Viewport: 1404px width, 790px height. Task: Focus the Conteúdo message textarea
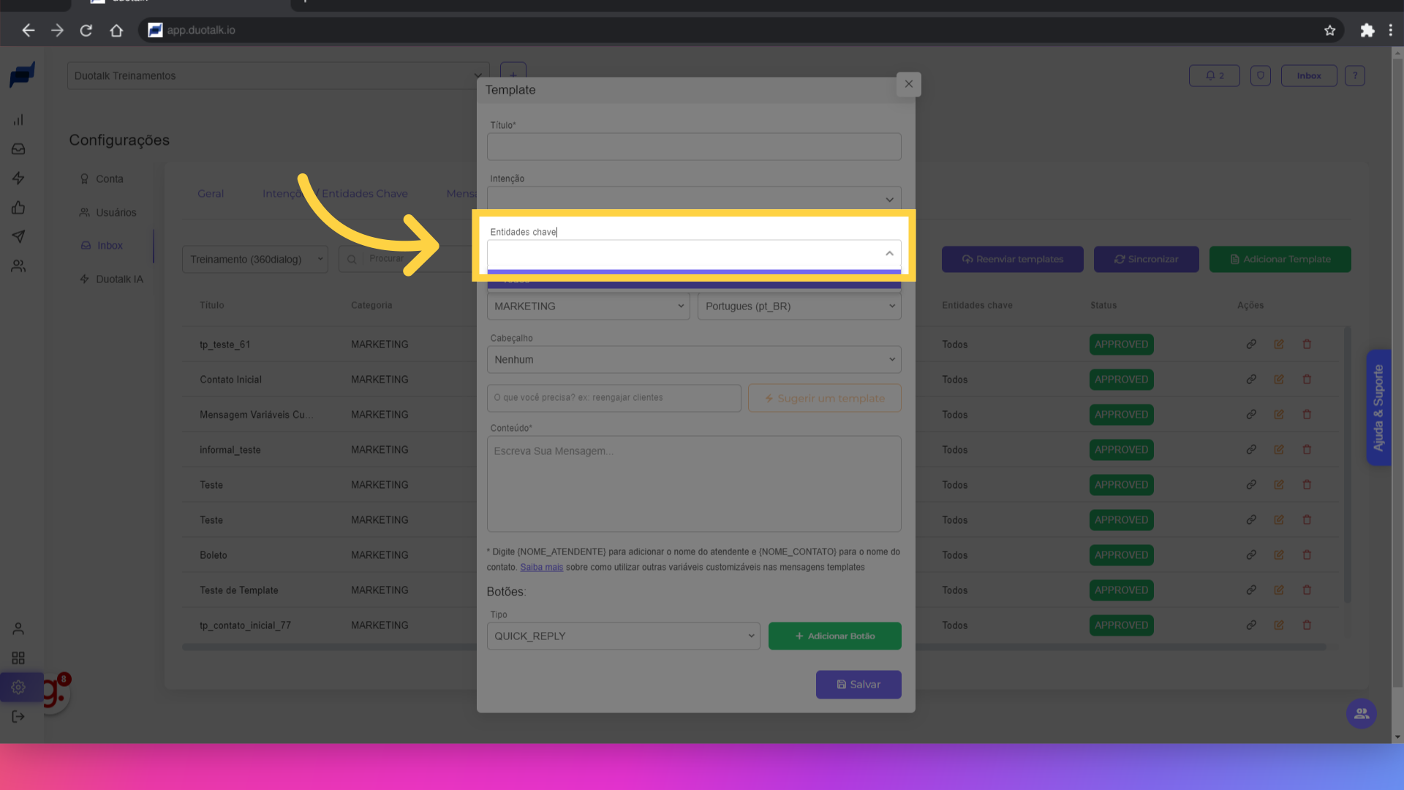(x=694, y=484)
